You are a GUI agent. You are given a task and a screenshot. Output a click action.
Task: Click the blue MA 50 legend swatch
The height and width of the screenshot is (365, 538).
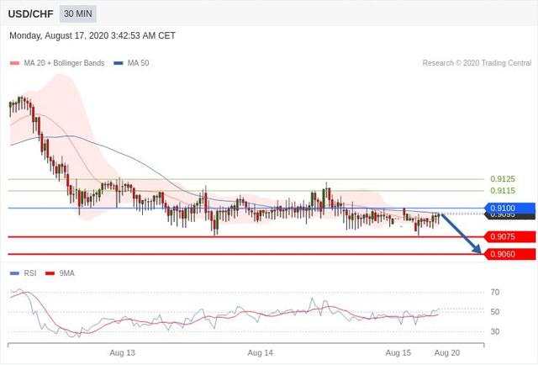[x=119, y=63]
